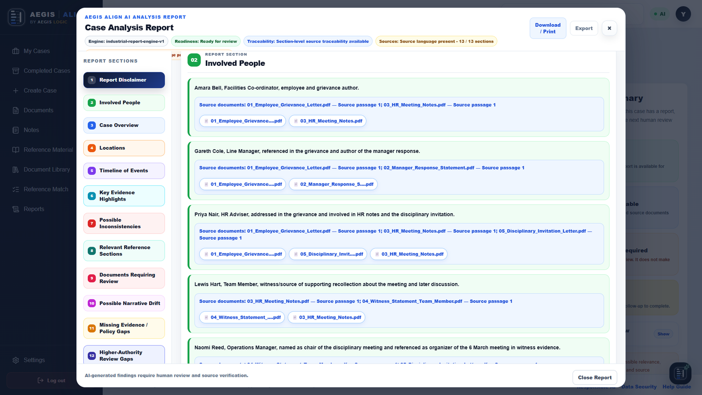Open Key Evidence Highlights section

[124, 196]
